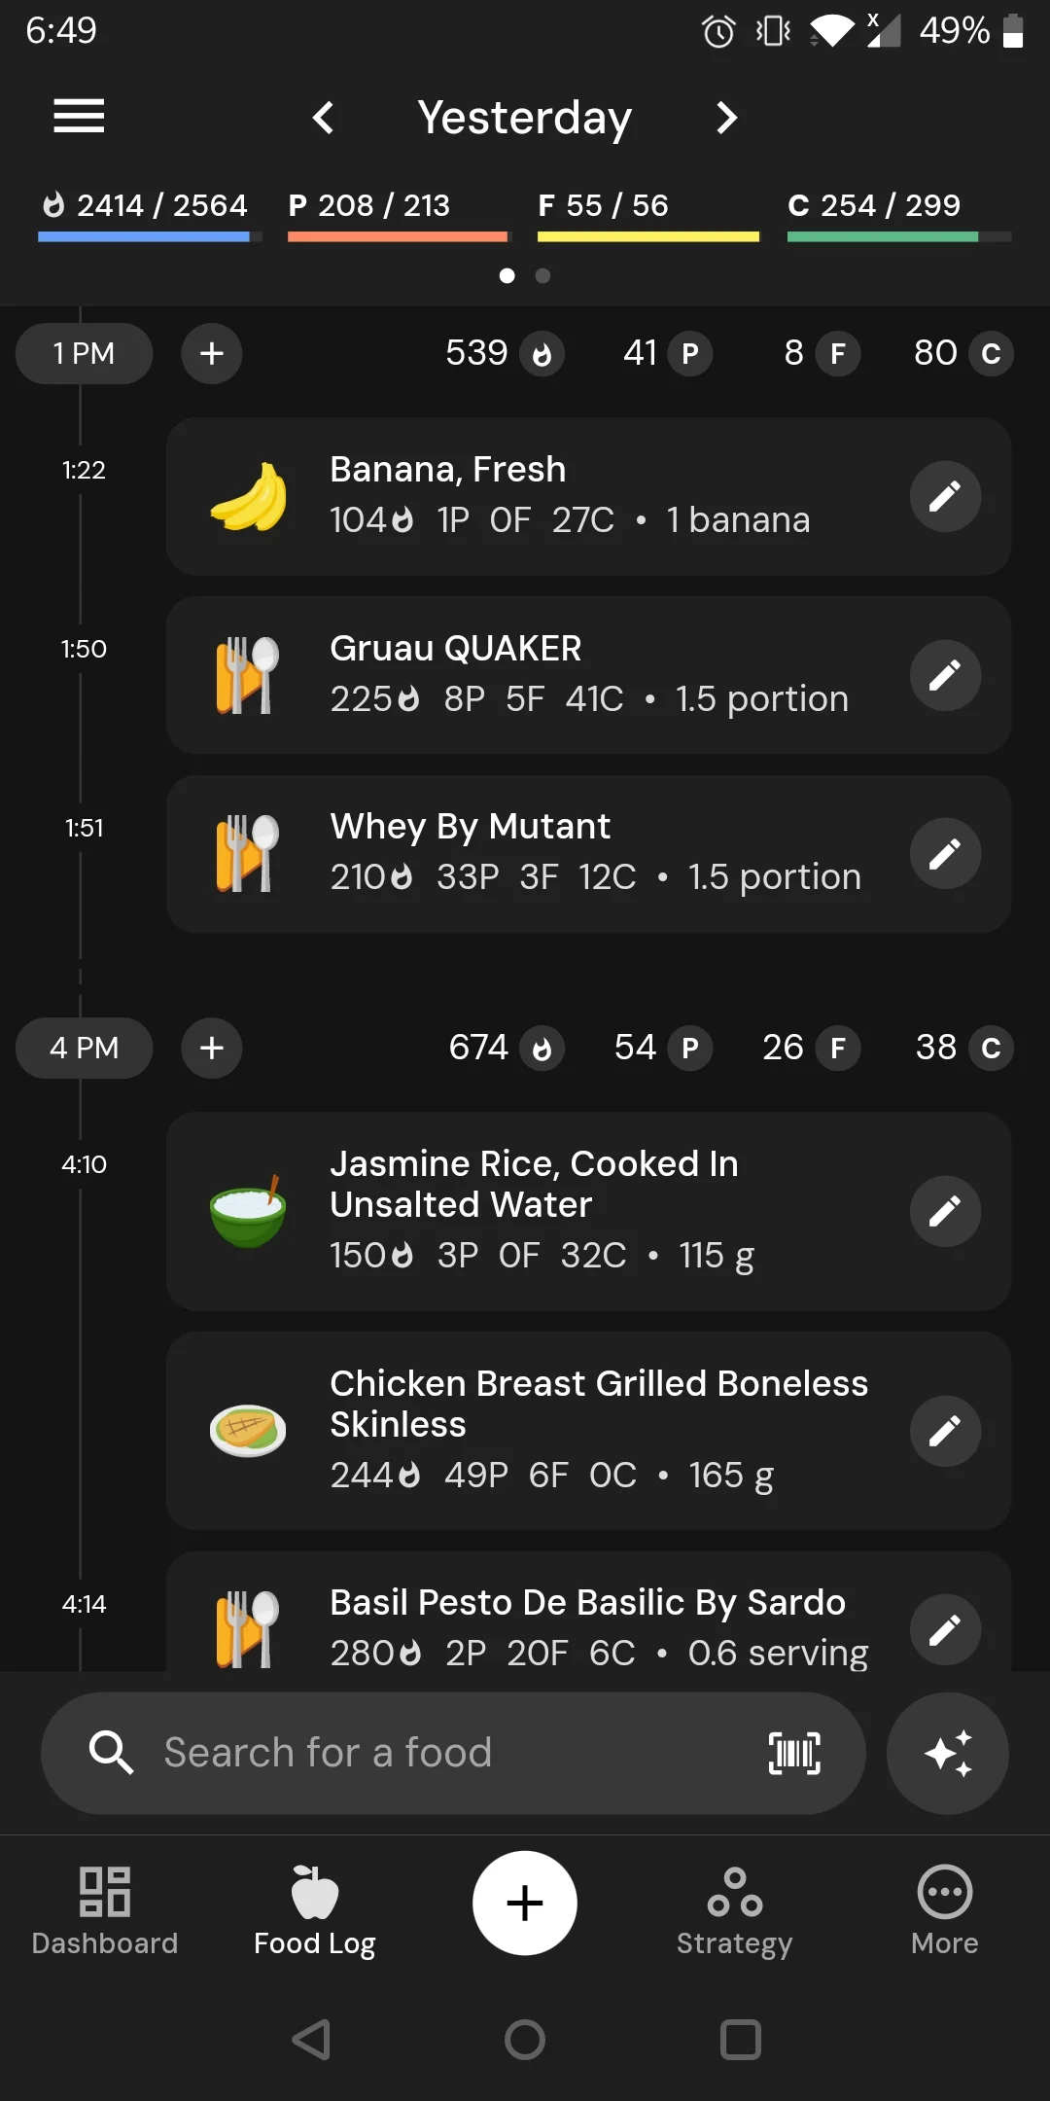Edit the Chicken Breast Grilled entry

[x=945, y=1431]
